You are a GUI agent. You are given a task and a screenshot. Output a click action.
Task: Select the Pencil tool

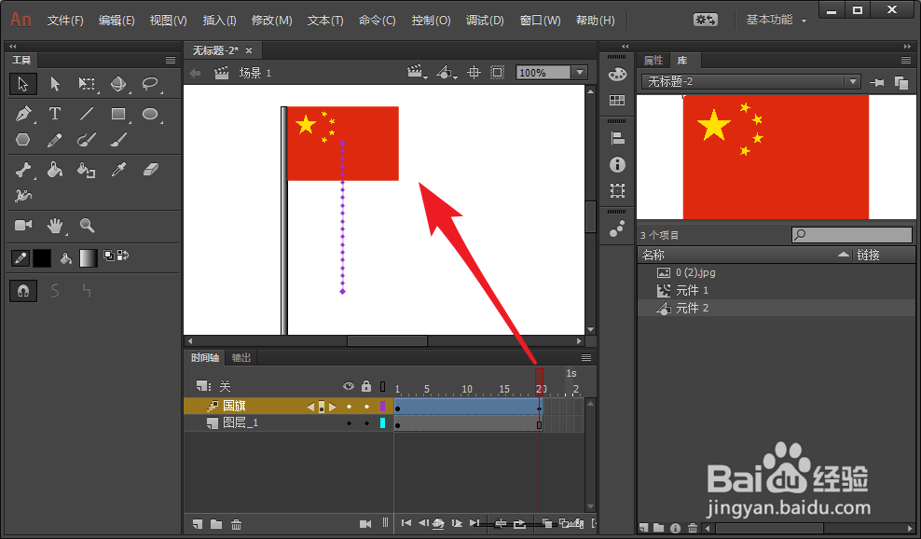click(55, 140)
